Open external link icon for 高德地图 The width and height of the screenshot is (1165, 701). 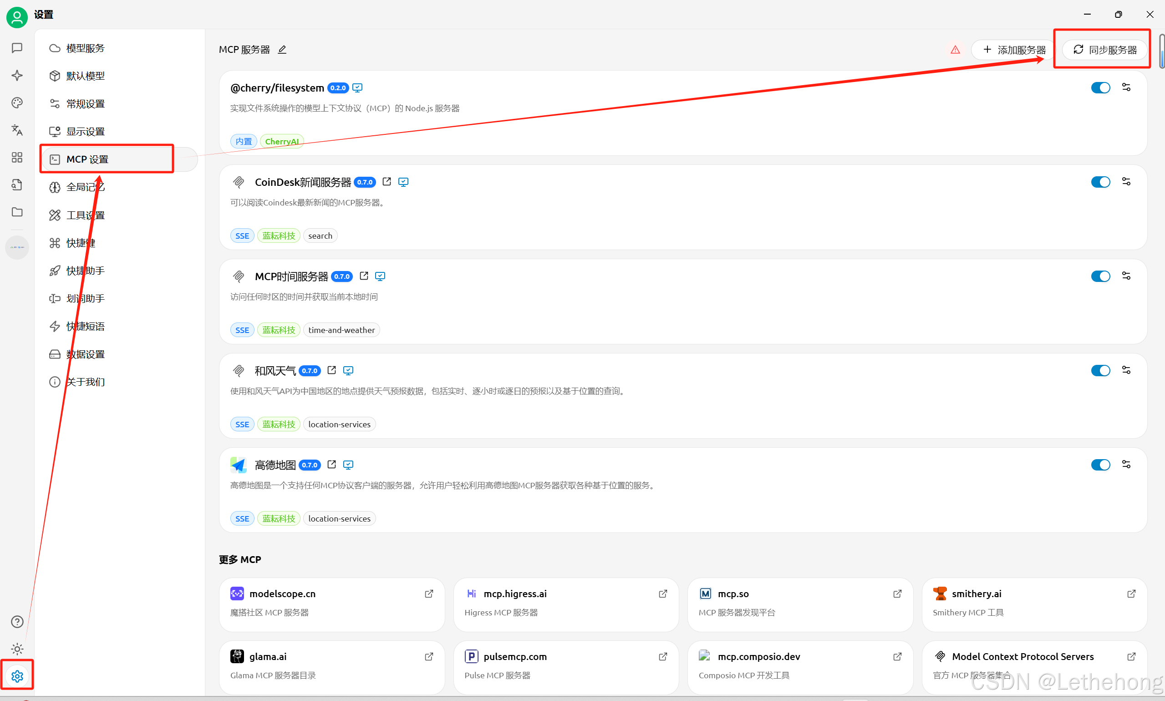(x=332, y=464)
